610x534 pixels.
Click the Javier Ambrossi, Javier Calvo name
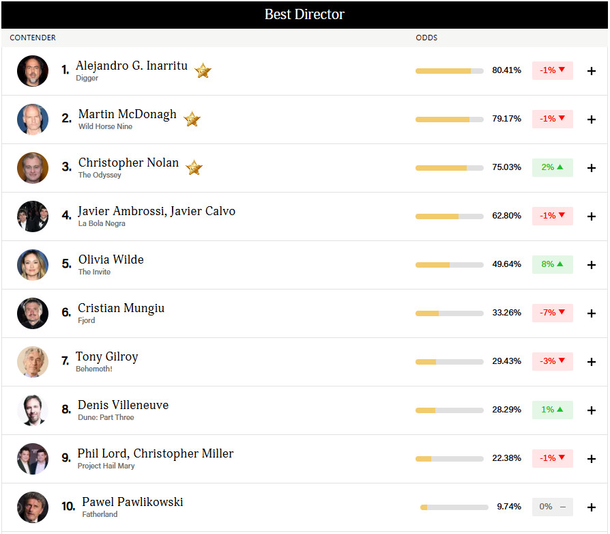point(156,211)
